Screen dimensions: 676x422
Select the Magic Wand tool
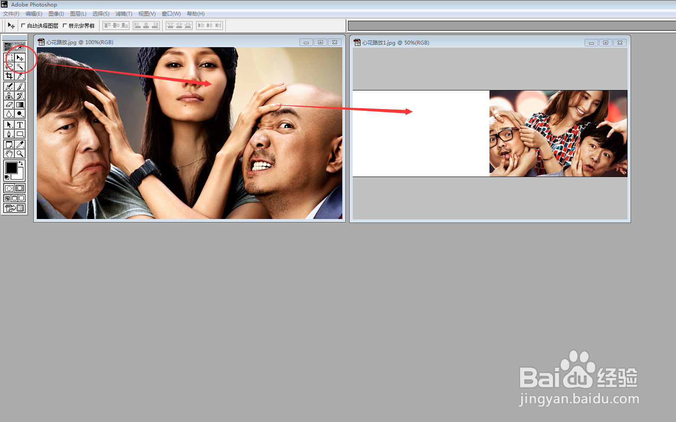[x=20, y=67]
